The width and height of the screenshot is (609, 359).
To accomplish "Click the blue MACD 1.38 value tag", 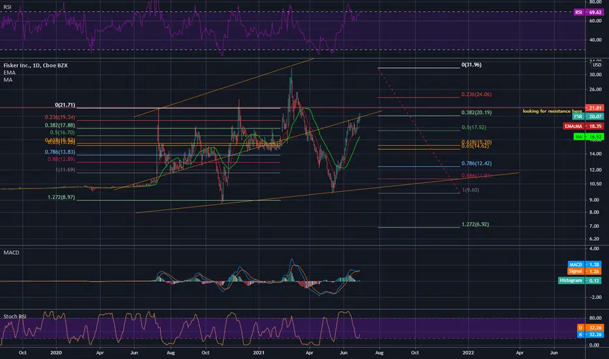I will tap(584, 264).
